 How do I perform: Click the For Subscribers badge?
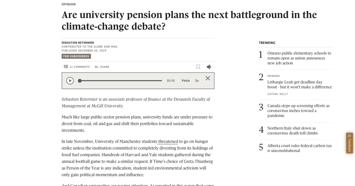coord(76,56)
